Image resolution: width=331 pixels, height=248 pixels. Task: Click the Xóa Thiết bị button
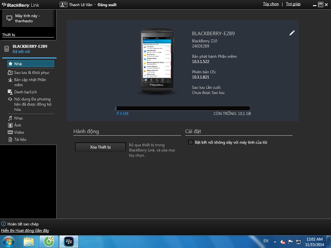click(101, 147)
